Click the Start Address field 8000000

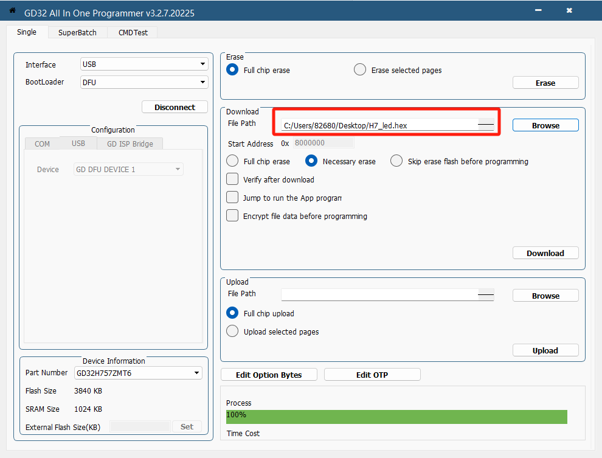tap(323, 143)
